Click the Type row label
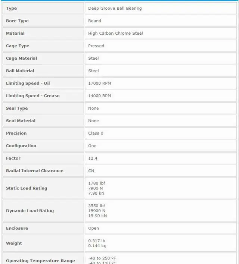The height and width of the screenshot is (264, 239). [12, 8]
